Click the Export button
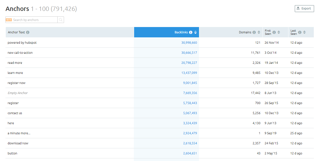The height and width of the screenshot is (161, 319). [304, 9]
